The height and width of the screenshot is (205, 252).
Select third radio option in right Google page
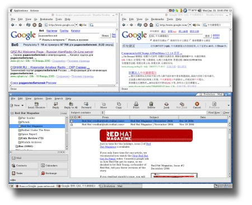(190, 40)
